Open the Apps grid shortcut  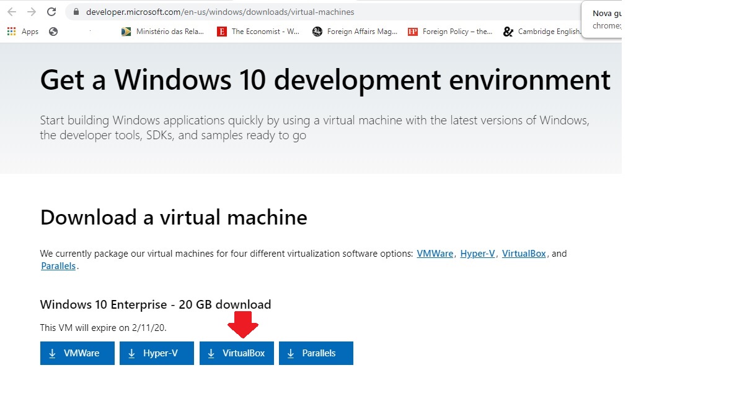pos(23,32)
